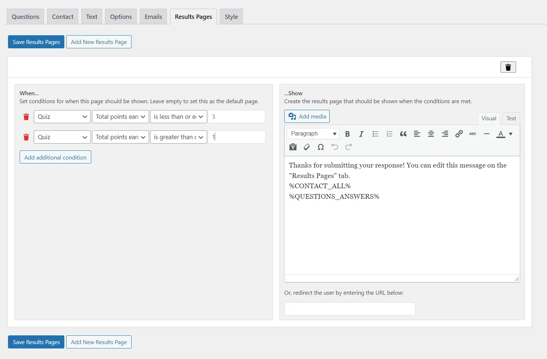Screen dimensions: 547x359
Task: Click %QUESTIONS_ANSWERS% text in editor
Action: (x=334, y=197)
